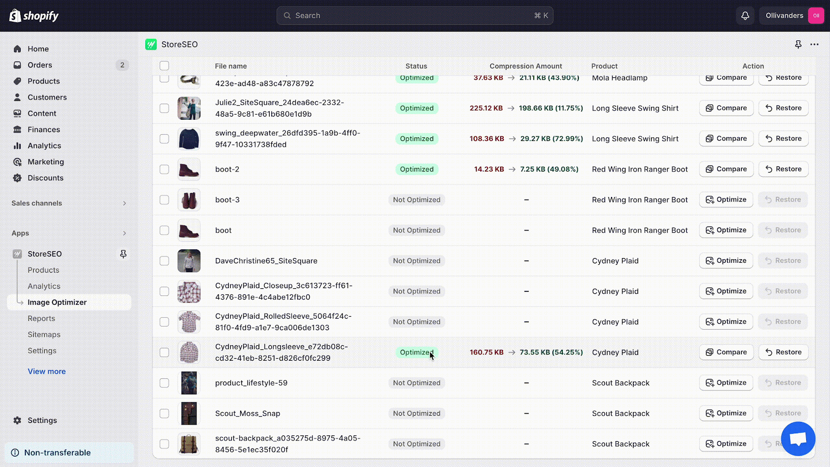Tick the CydneyPlaid_Closeup row checkbox

click(164, 291)
